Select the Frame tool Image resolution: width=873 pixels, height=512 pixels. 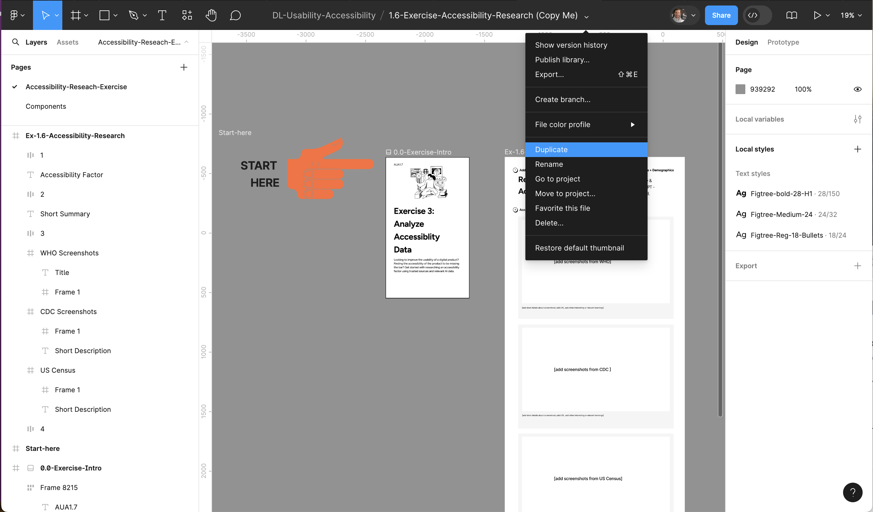[x=75, y=15]
